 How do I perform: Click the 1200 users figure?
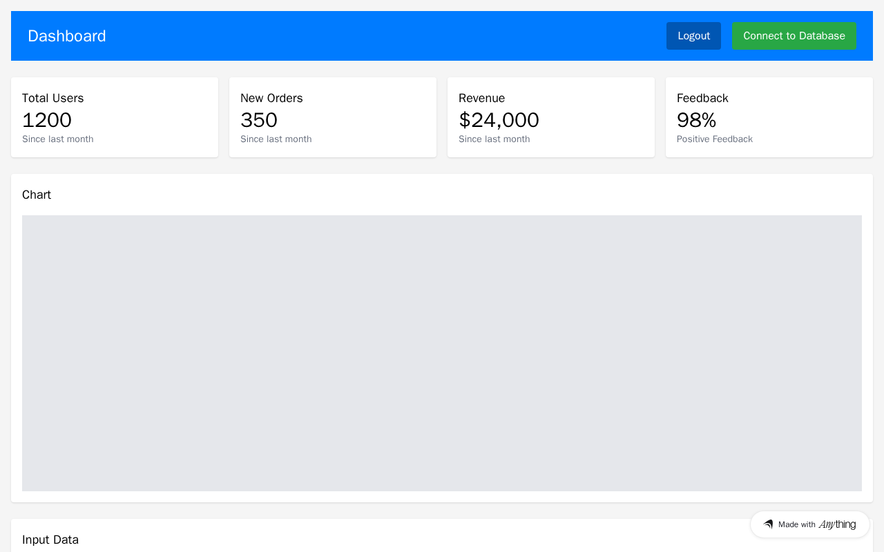[x=47, y=120]
